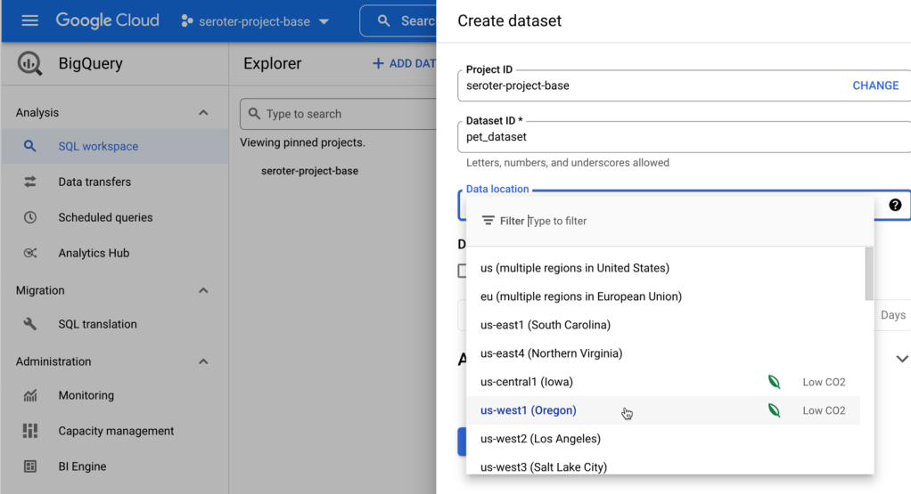Collapse the Analysis section

tap(203, 113)
